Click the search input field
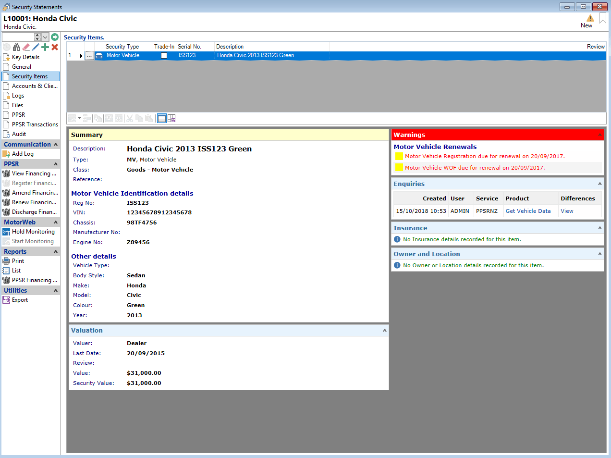The width and height of the screenshot is (611, 458). tap(18, 37)
